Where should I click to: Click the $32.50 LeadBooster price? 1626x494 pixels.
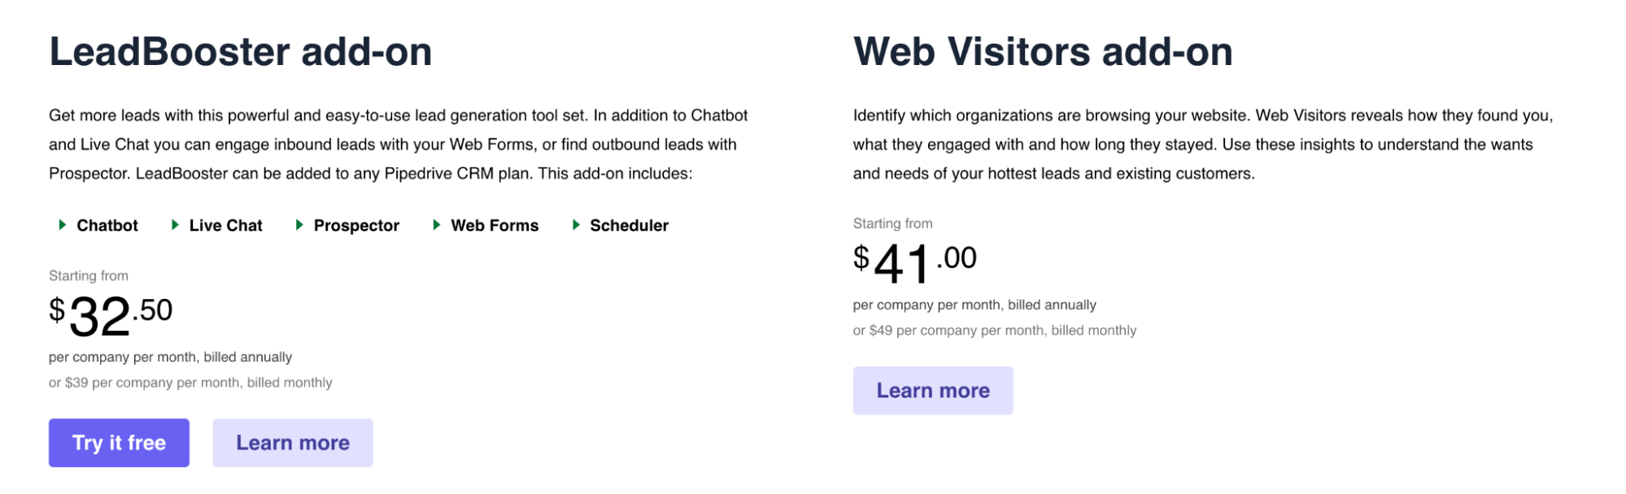point(111,315)
